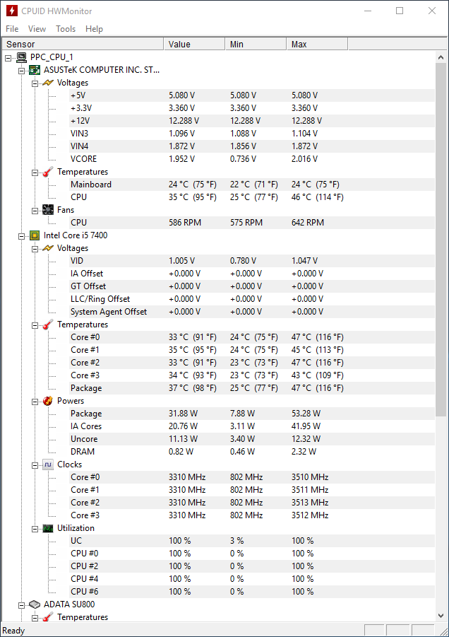
Task: Open the View menu
Action: click(x=37, y=29)
